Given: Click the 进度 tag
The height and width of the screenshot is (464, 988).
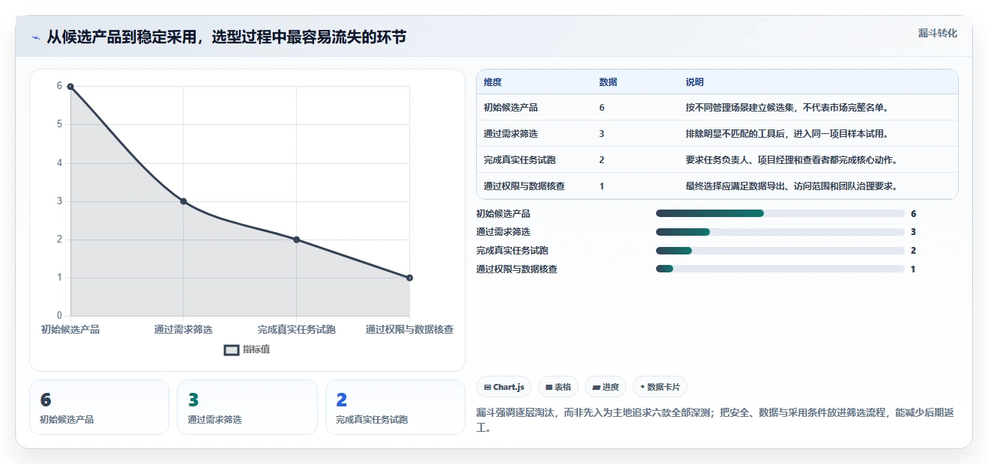Looking at the screenshot, I should pyautogui.click(x=606, y=387).
